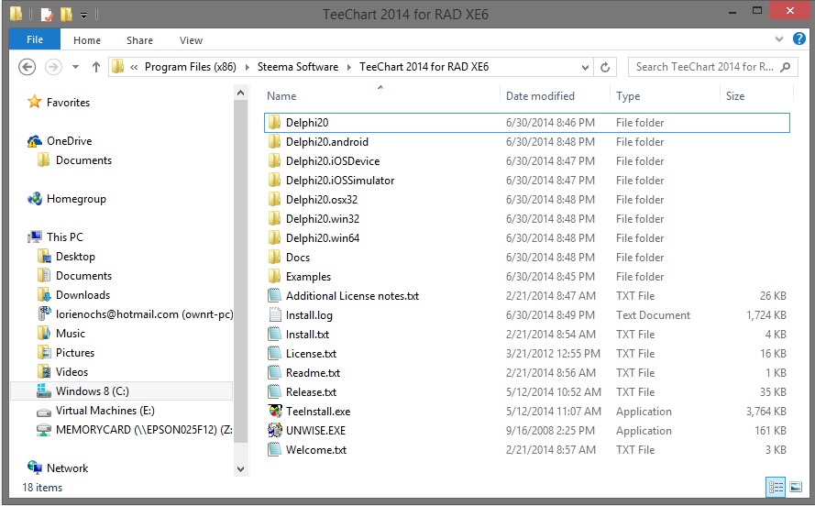The width and height of the screenshot is (815, 506).
Task: Click the Back navigation arrow
Action: coord(27,67)
